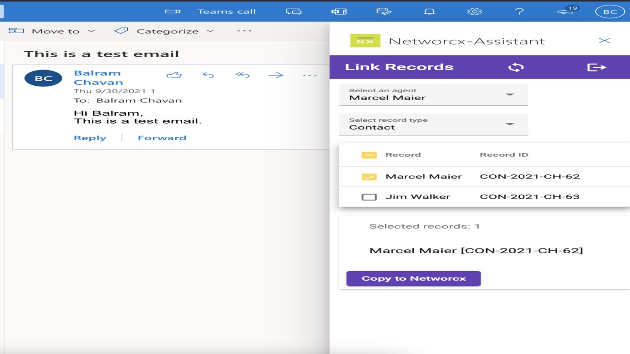Click the Link Records heading
The image size is (630, 354).
399,67
